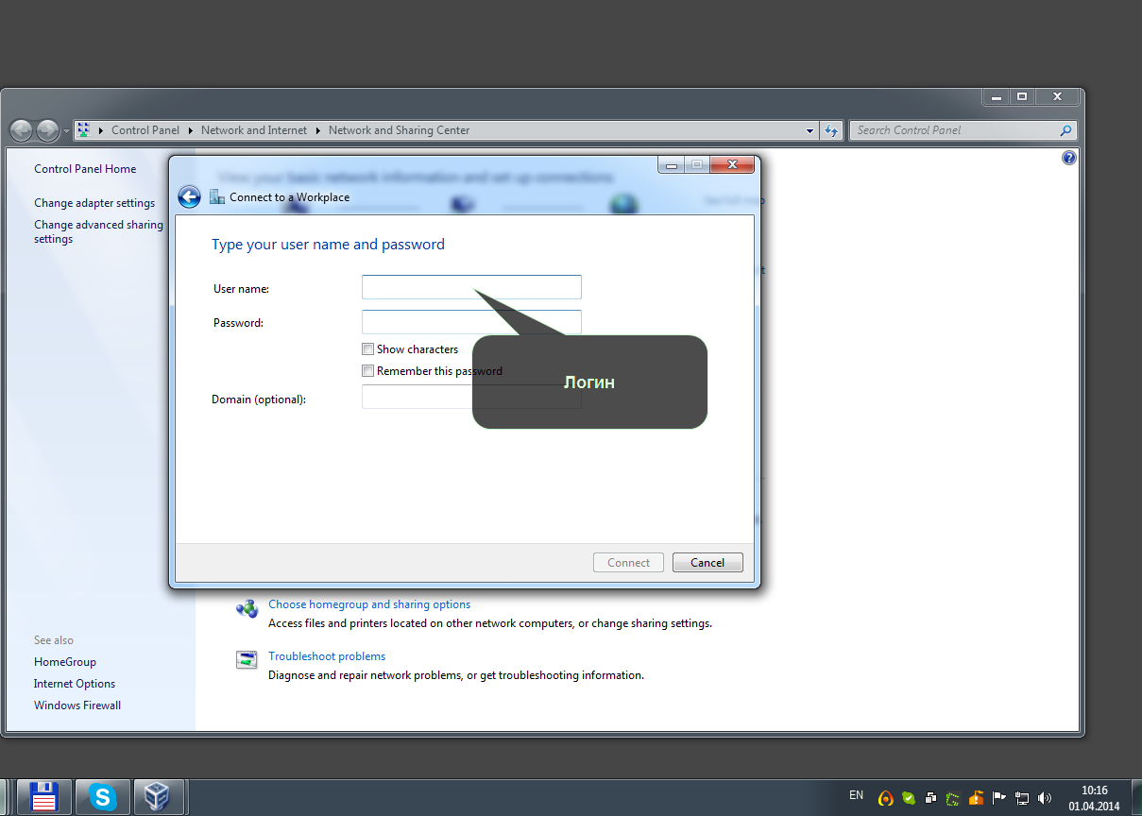Click into the User name field
The height and width of the screenshot is (816, 1142).
471,287
